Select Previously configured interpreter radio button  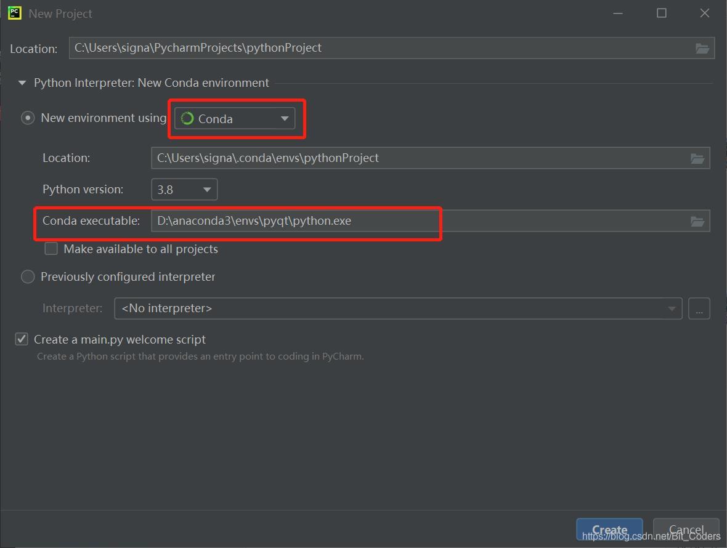coord(28,276)
